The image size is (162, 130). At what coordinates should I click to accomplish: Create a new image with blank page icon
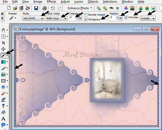pos(9,8)
